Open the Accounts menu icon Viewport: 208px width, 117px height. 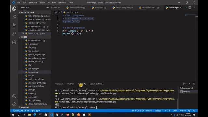pyautogui.click(x=14, y=96)
